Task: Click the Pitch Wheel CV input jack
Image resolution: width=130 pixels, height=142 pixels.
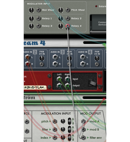Action: tap(68, 10)
